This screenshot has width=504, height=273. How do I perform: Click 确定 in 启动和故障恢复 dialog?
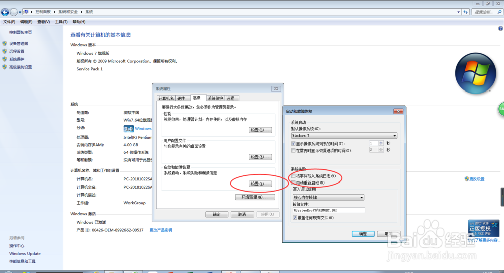tap(363, 234)
